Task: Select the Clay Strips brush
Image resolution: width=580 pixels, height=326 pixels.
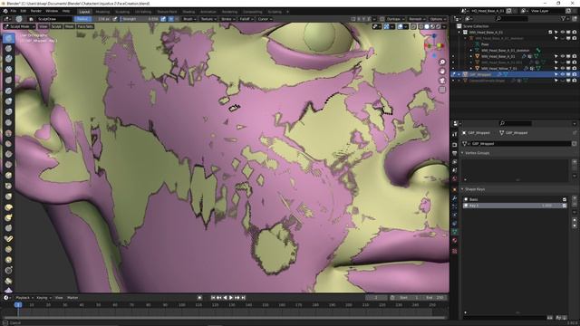Action: point(9,70)
